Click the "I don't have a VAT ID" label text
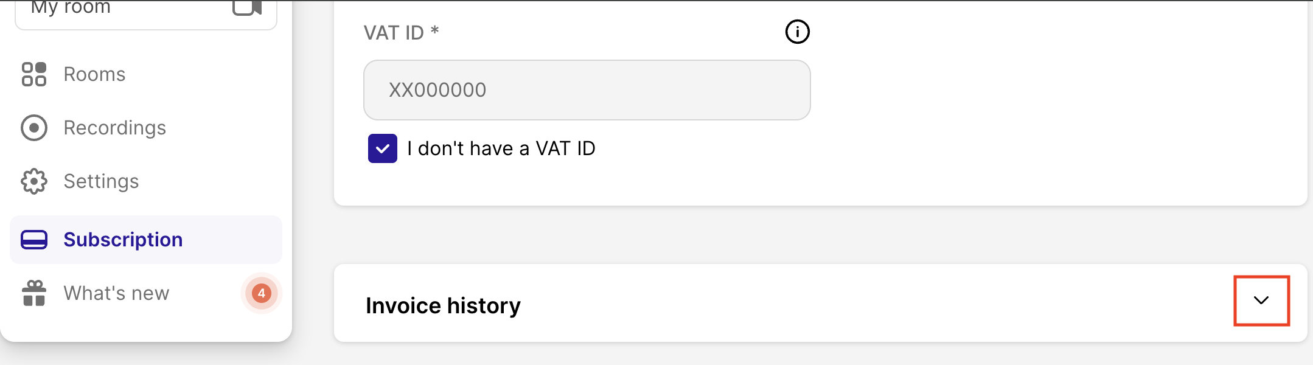 (x=501, y=148)
